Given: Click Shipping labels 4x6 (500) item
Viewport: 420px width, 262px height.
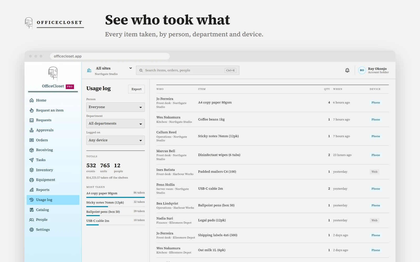Looking at the screenshot, I should click(218, 235).
